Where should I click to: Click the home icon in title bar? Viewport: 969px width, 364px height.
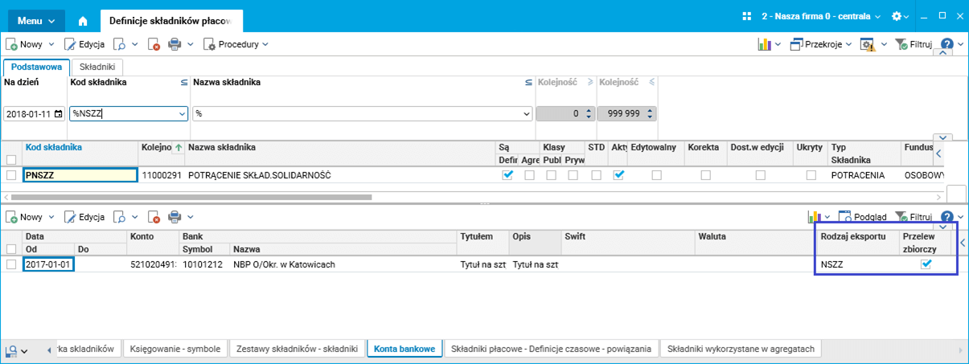(x=83, y=21)
